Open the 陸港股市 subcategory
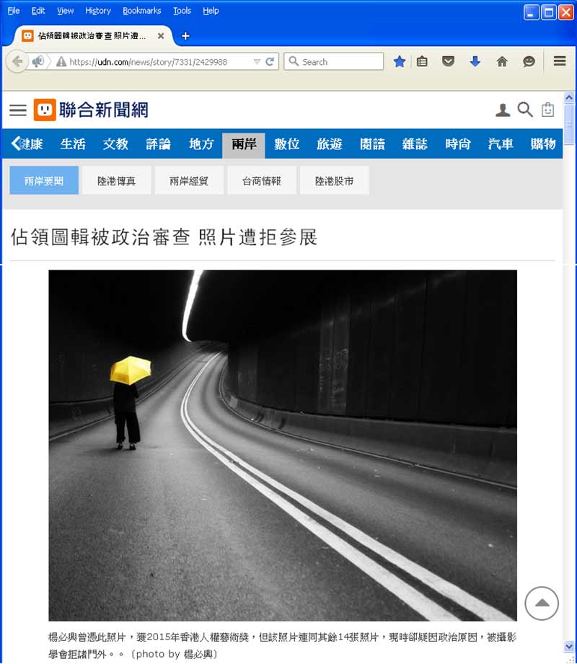 (334, 181)
